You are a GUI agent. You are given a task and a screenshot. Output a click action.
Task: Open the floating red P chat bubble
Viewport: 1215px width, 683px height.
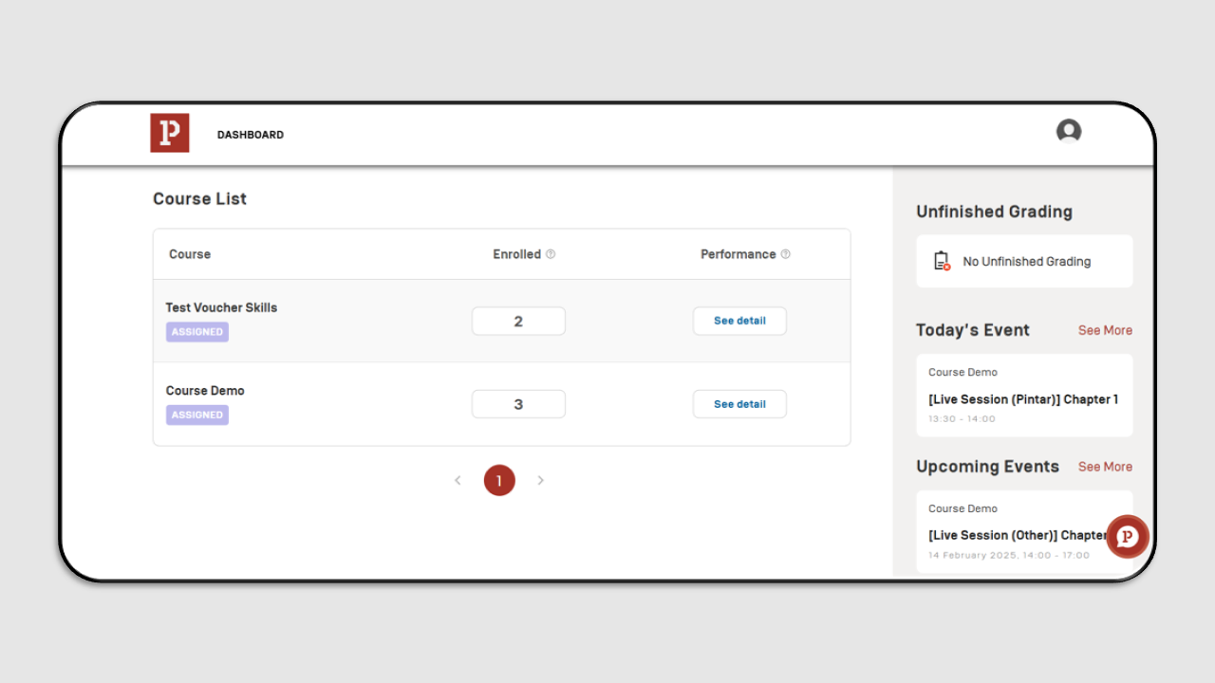pyautogui.click(x=1127, y=537)
